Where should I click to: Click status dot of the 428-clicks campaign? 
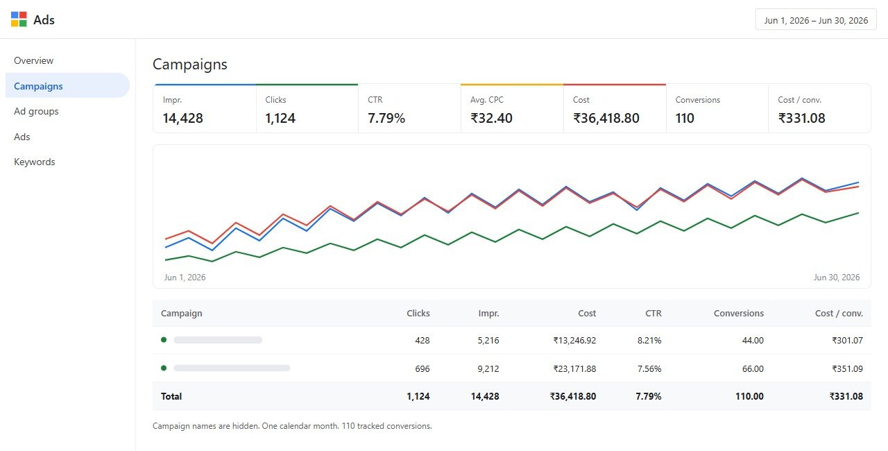pos(164,340)
